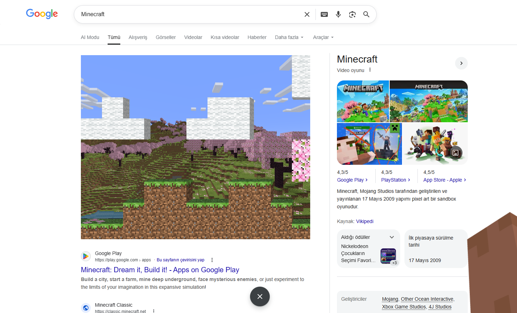
Task: Start voice search with the microphone
Action: (x=338, y=14)
